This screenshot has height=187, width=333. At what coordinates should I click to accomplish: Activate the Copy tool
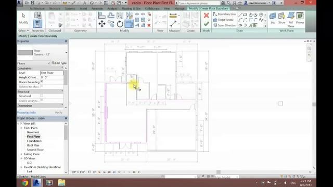(111, 24)
